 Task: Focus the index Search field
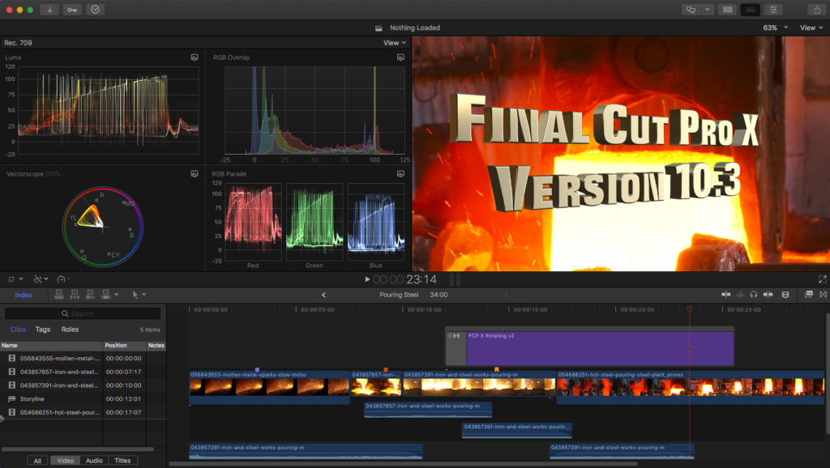[83, 313]
